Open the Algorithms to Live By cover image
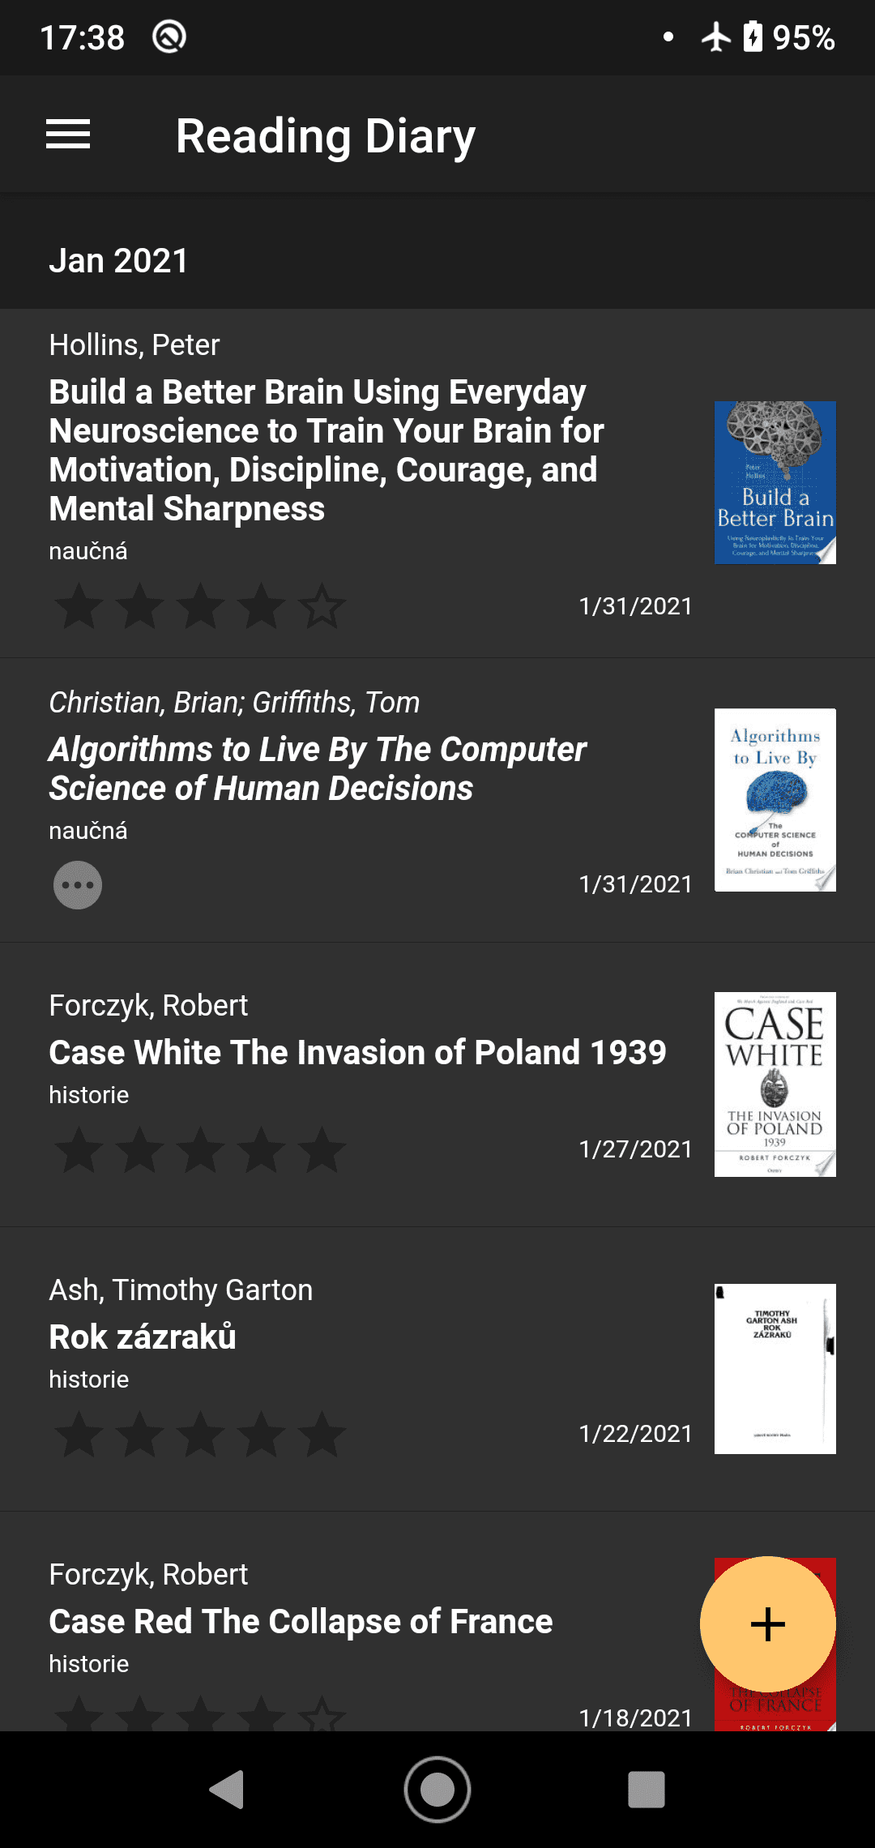Screen dimensions: 875x1848 pyautogui.click(x=775, y=800)
